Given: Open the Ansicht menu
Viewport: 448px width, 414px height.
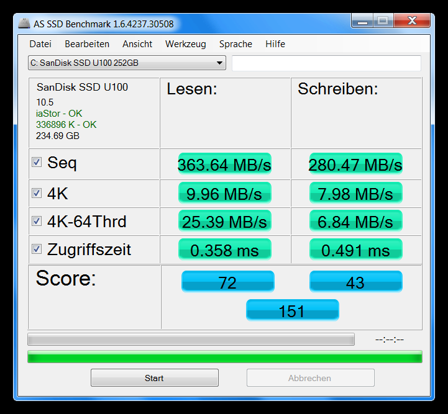Looking at the screenshot, I should point(137,44).
